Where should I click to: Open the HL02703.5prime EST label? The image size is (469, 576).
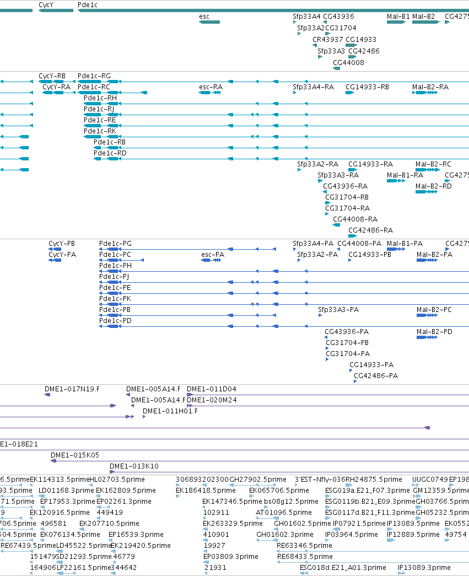pos(117,480)
